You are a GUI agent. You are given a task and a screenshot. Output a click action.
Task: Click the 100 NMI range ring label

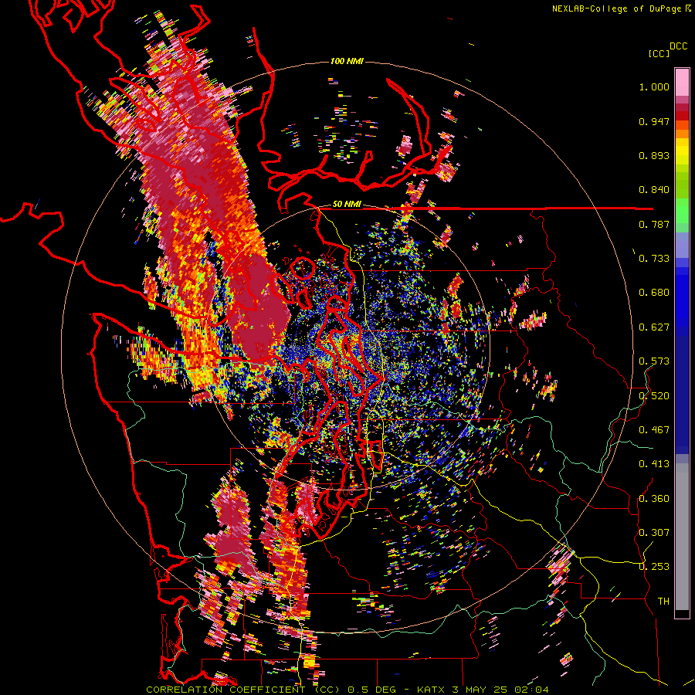coord(347,61)
